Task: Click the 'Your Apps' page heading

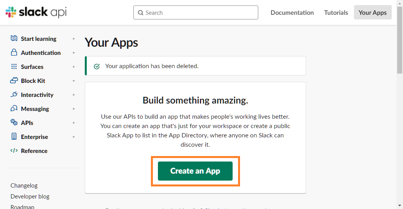Action: pyautogui.click(x=111, y=43)
